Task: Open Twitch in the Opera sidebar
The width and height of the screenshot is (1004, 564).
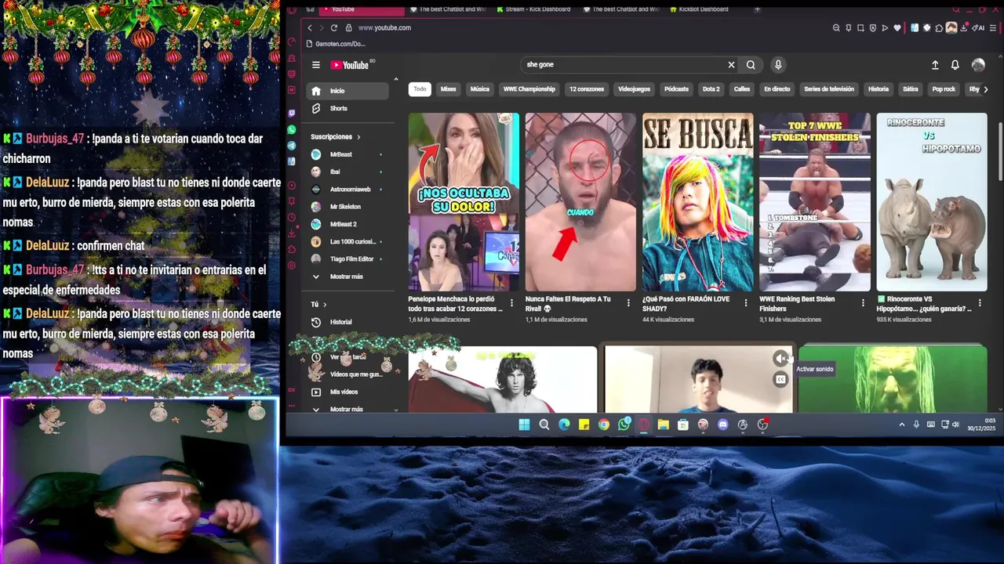Action: (x=292, y=114)
